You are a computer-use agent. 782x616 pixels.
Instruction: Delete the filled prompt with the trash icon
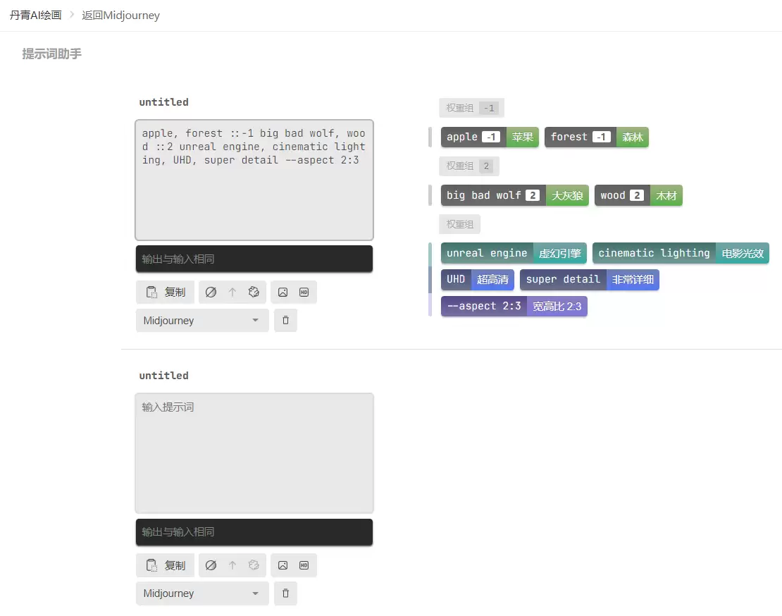click(x=286, y=320)
